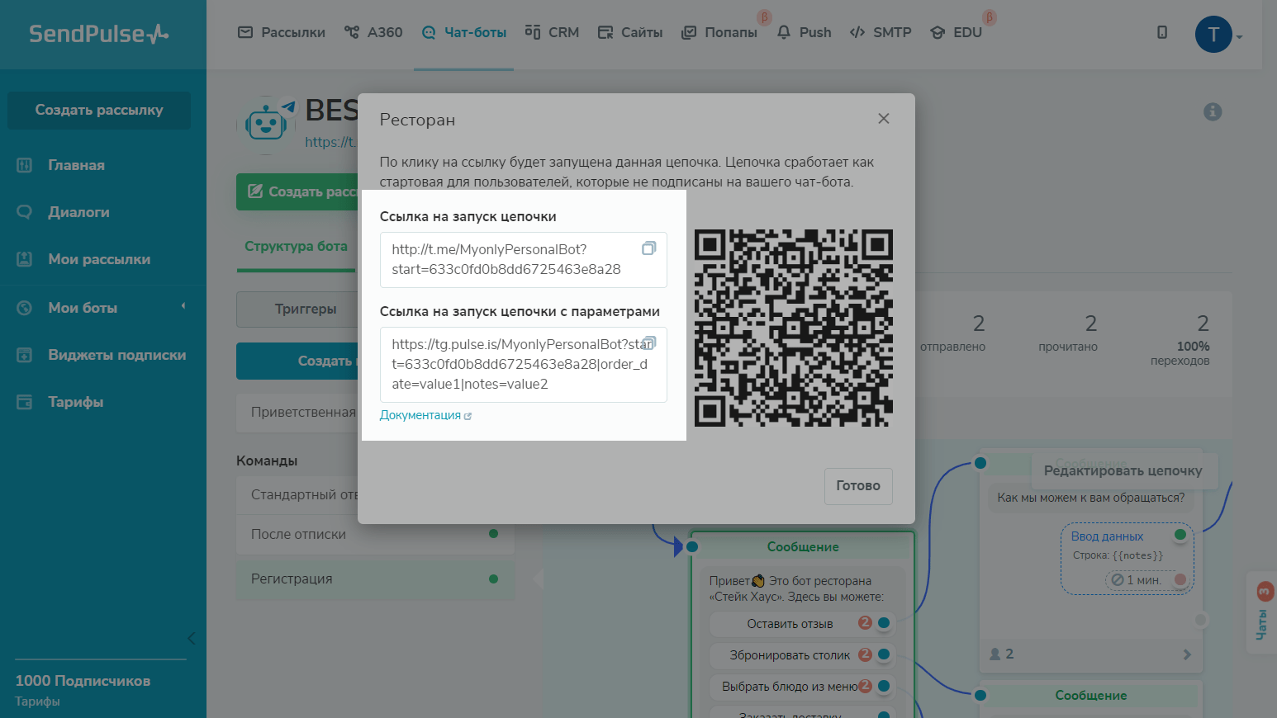The width and height of the screenshot is (1277, 718).
Task: Copy the launch link with parameters
Action: 648,342
